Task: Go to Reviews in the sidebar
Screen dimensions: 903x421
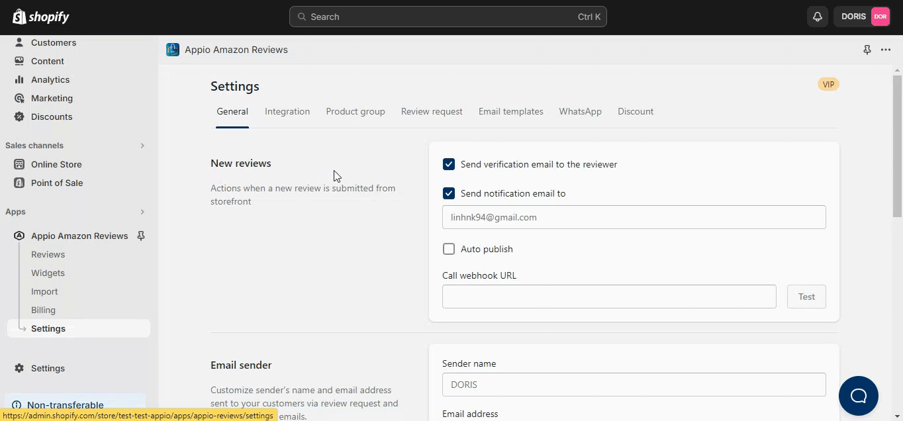Action: (x=48, y=254)
